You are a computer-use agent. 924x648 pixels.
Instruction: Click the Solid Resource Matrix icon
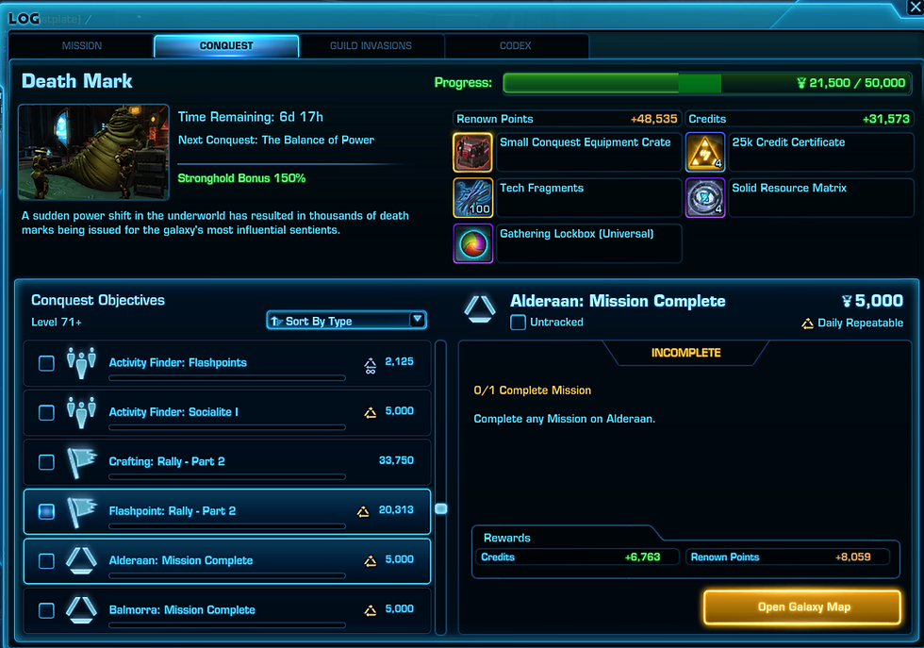tap(705, 198)
